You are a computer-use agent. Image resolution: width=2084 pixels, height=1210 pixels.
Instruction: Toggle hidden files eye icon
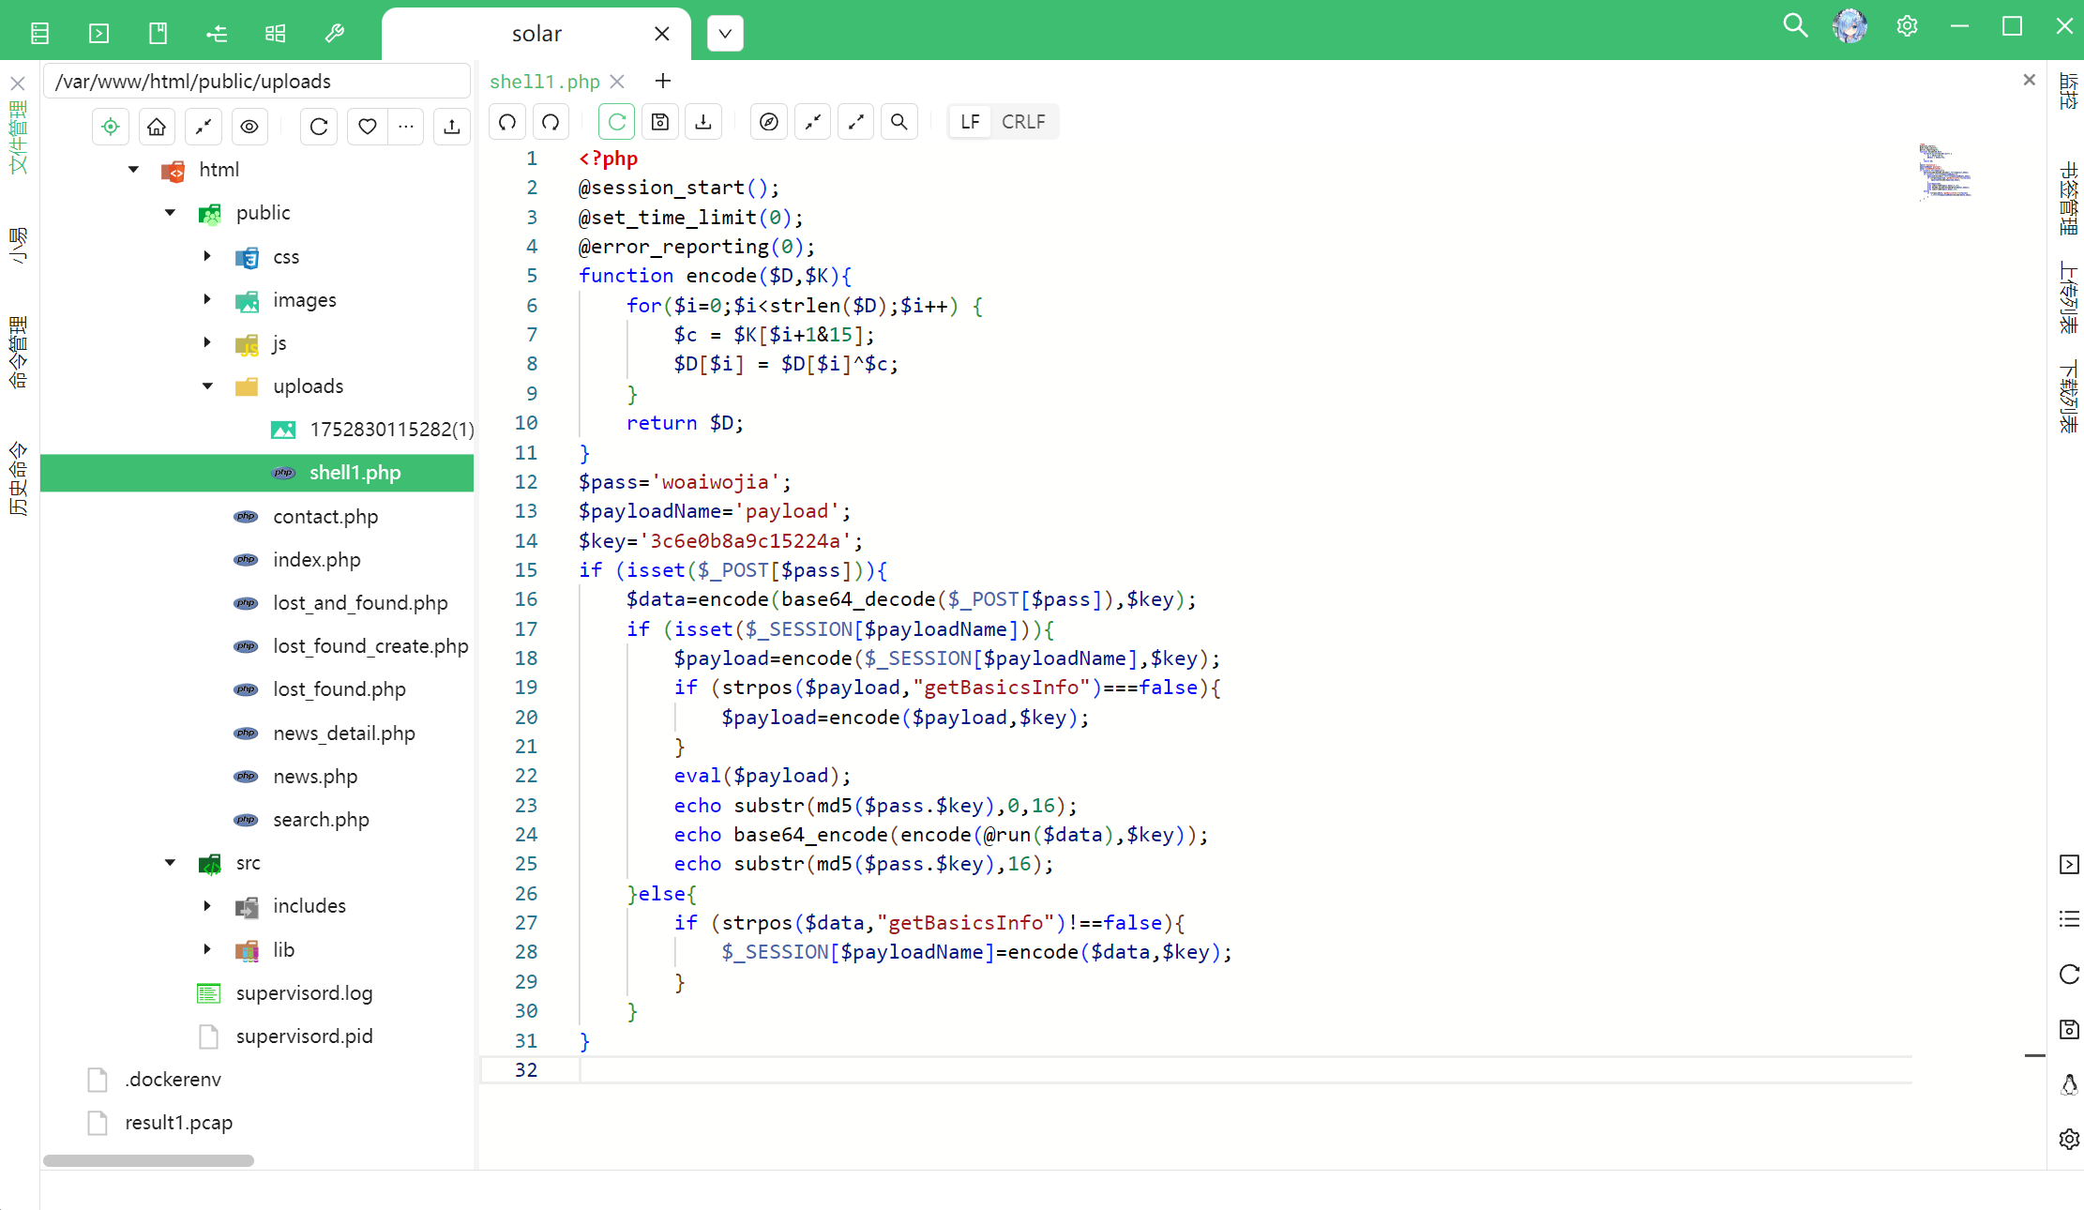[249, 127]
